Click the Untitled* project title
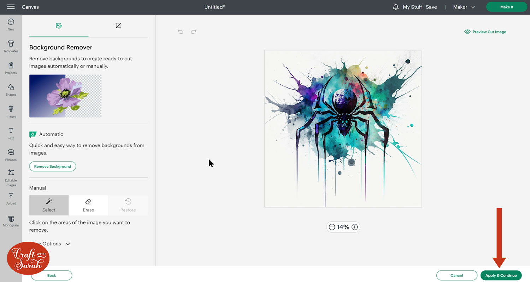 coord(214,7)
